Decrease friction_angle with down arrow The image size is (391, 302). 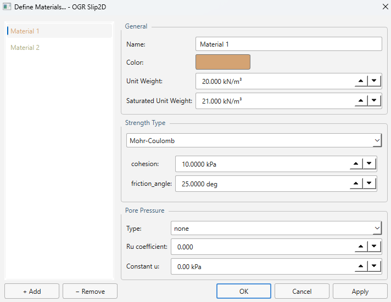369,184
